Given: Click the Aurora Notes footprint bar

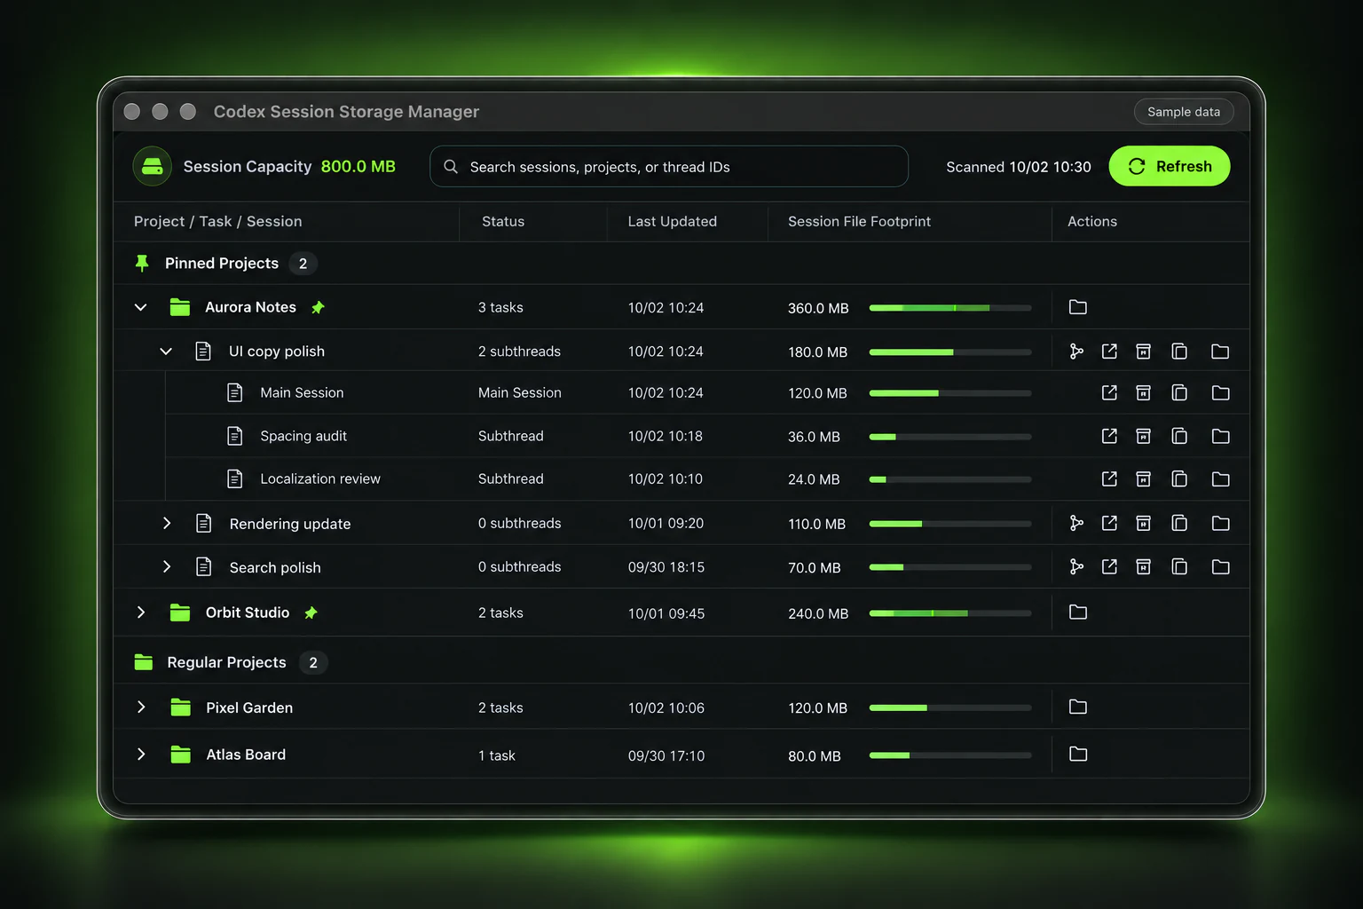Looking at the screenshot, I should (x=950, y=308).
